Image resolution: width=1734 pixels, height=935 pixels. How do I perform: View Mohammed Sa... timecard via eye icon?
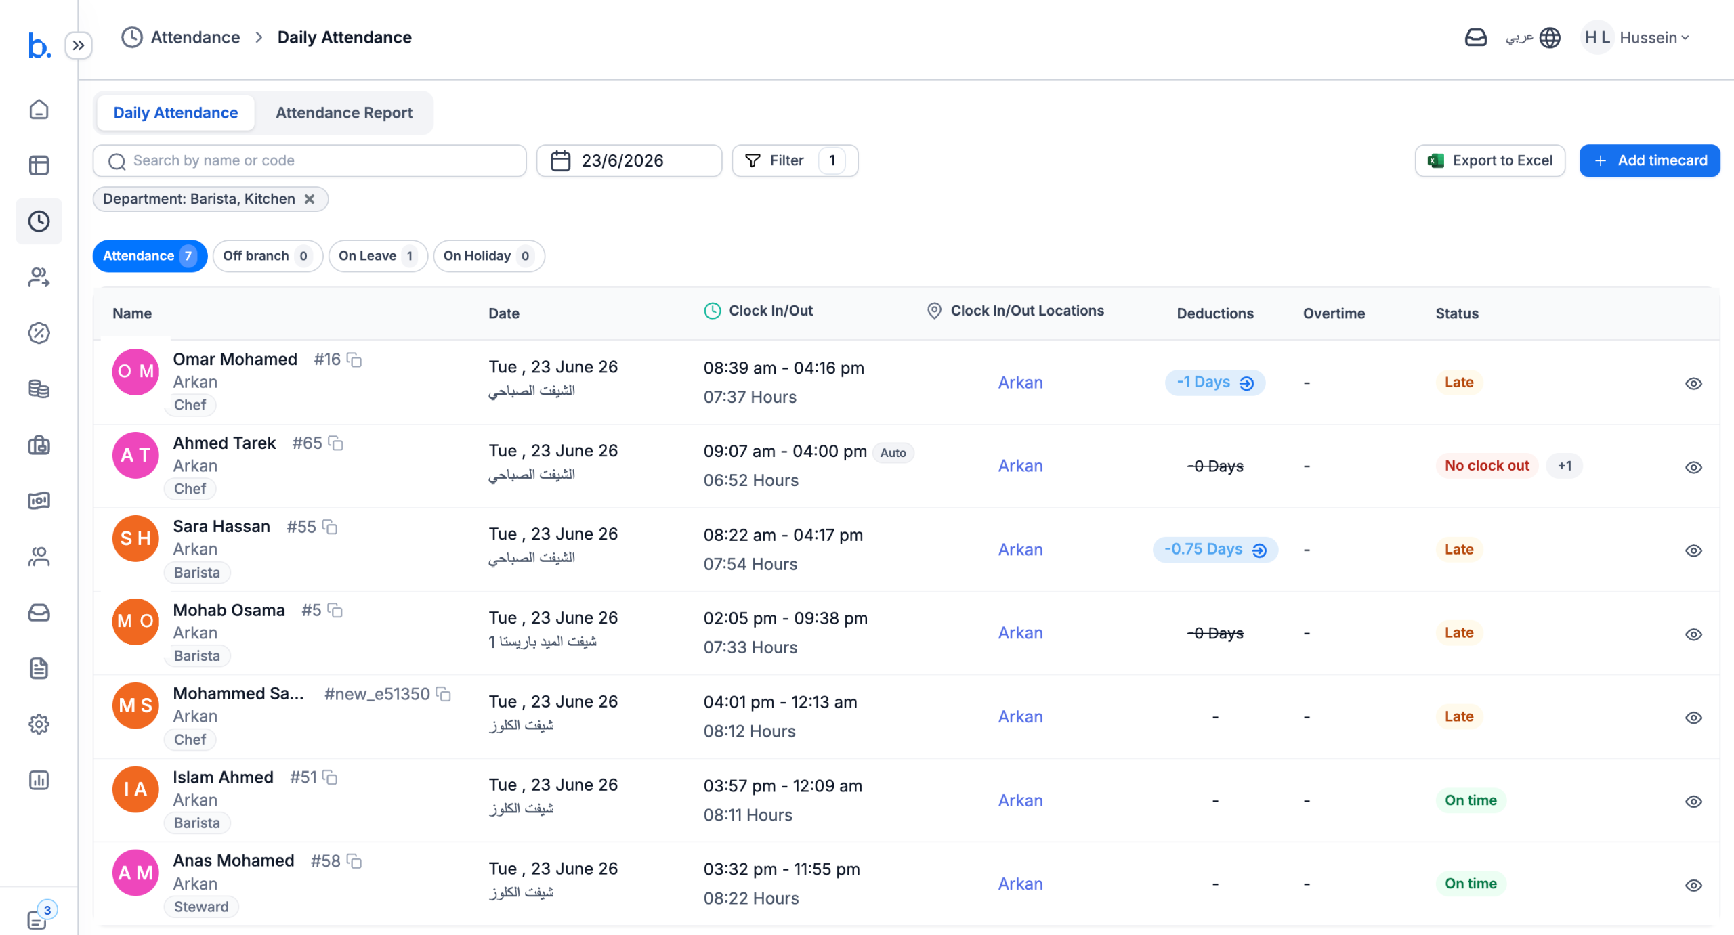[1693, 718]
